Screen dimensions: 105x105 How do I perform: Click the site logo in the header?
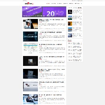29,3
